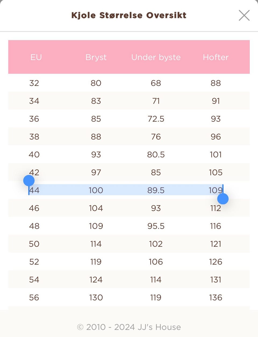Image resolution: width=258 pixels, height=337 pixels.
Task: Select under bust value 80.5
Action: click(x=156, y=154)
